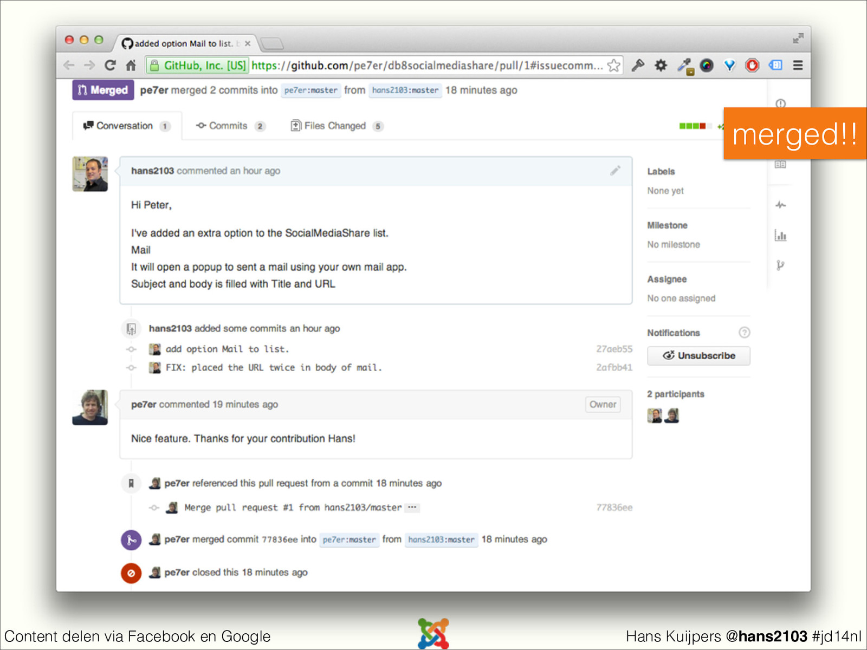Open the Network fork icon in sidebar
Viewport: 867px width, 650px height.
780,265
